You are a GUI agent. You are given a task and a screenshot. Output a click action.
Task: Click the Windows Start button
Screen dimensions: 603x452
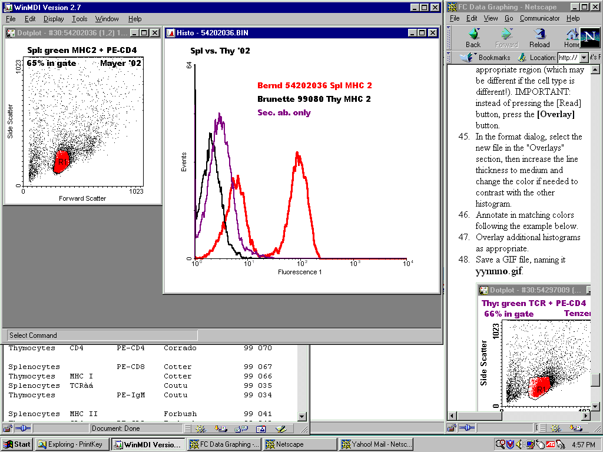click(x=17, y=444)
